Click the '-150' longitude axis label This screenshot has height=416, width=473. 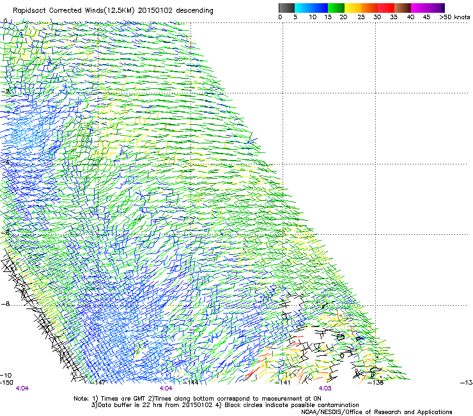(6, 383)
